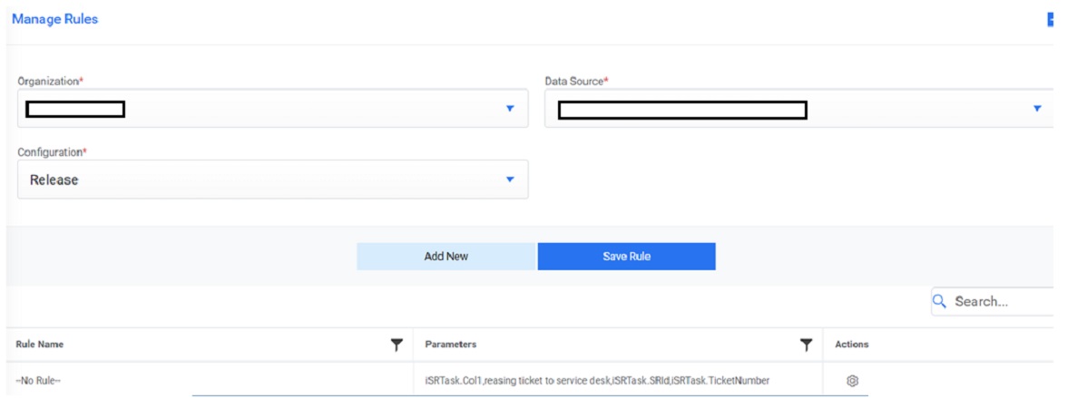
Task: Click the blue icon beside Manage Rules header
Action: (x=1052, y=19)
